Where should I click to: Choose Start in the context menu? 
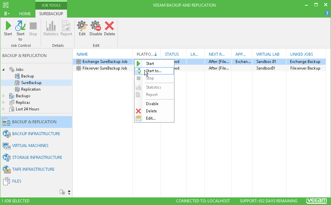click(x=154, y=63)
